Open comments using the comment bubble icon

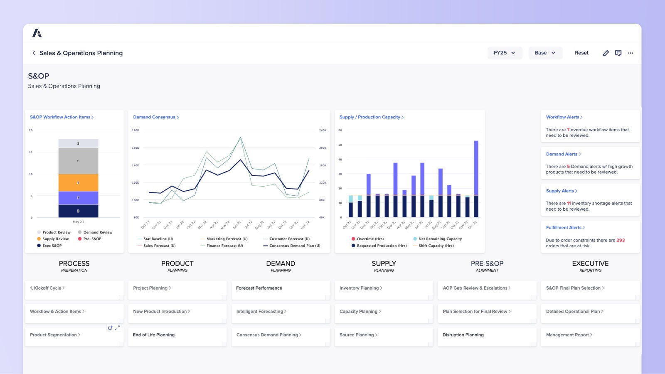618,53
